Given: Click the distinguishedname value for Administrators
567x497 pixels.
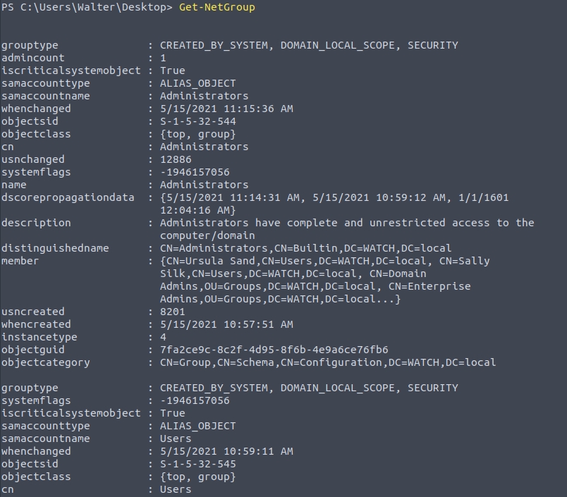Looking at the screenshot, I should [305, 248].
